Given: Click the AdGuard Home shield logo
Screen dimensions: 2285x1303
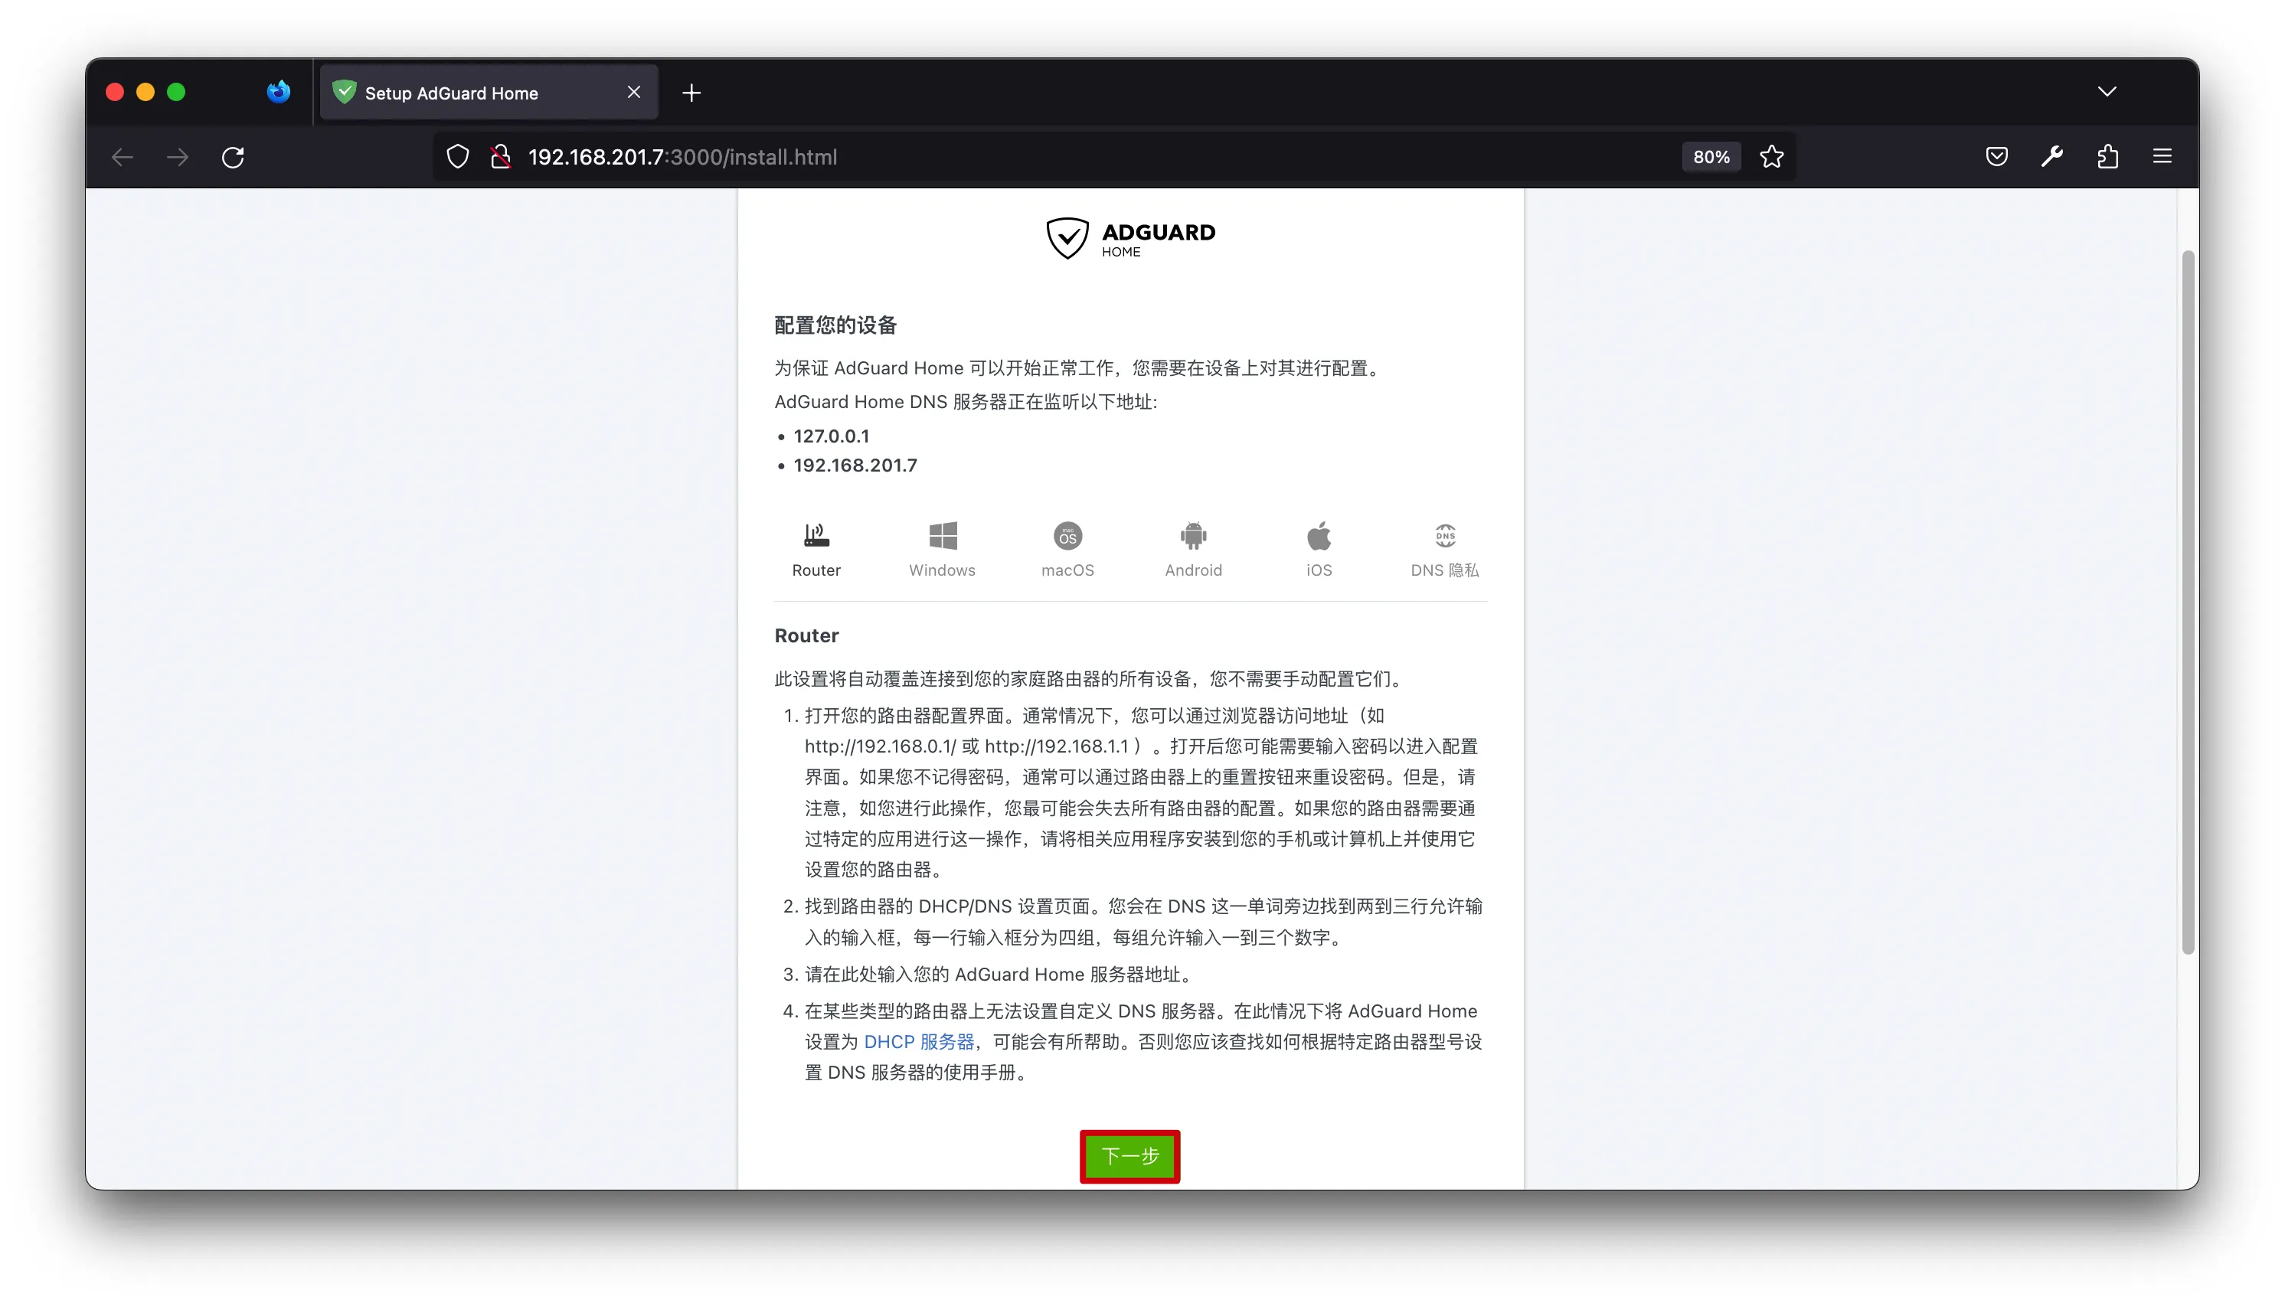Looking at the screenshot, I should click(1067, 238).
